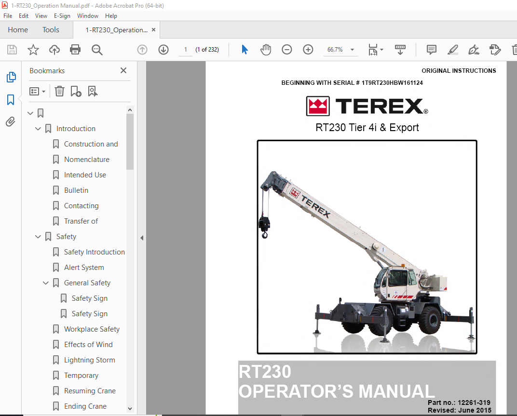
Task: Find the current bookmark
Action: click(93, 91)
